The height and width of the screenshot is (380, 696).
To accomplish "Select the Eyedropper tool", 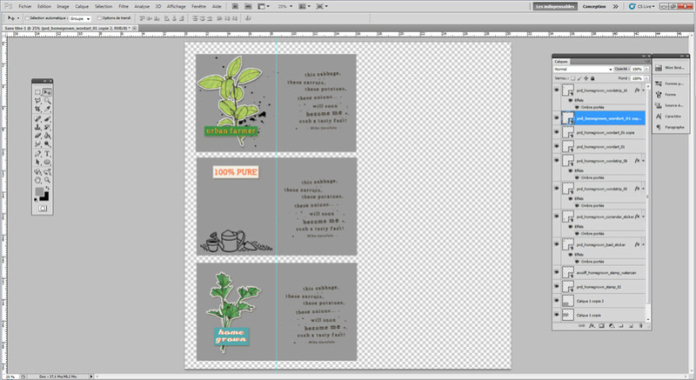I will pyautogui.click(x=47, y=109).
